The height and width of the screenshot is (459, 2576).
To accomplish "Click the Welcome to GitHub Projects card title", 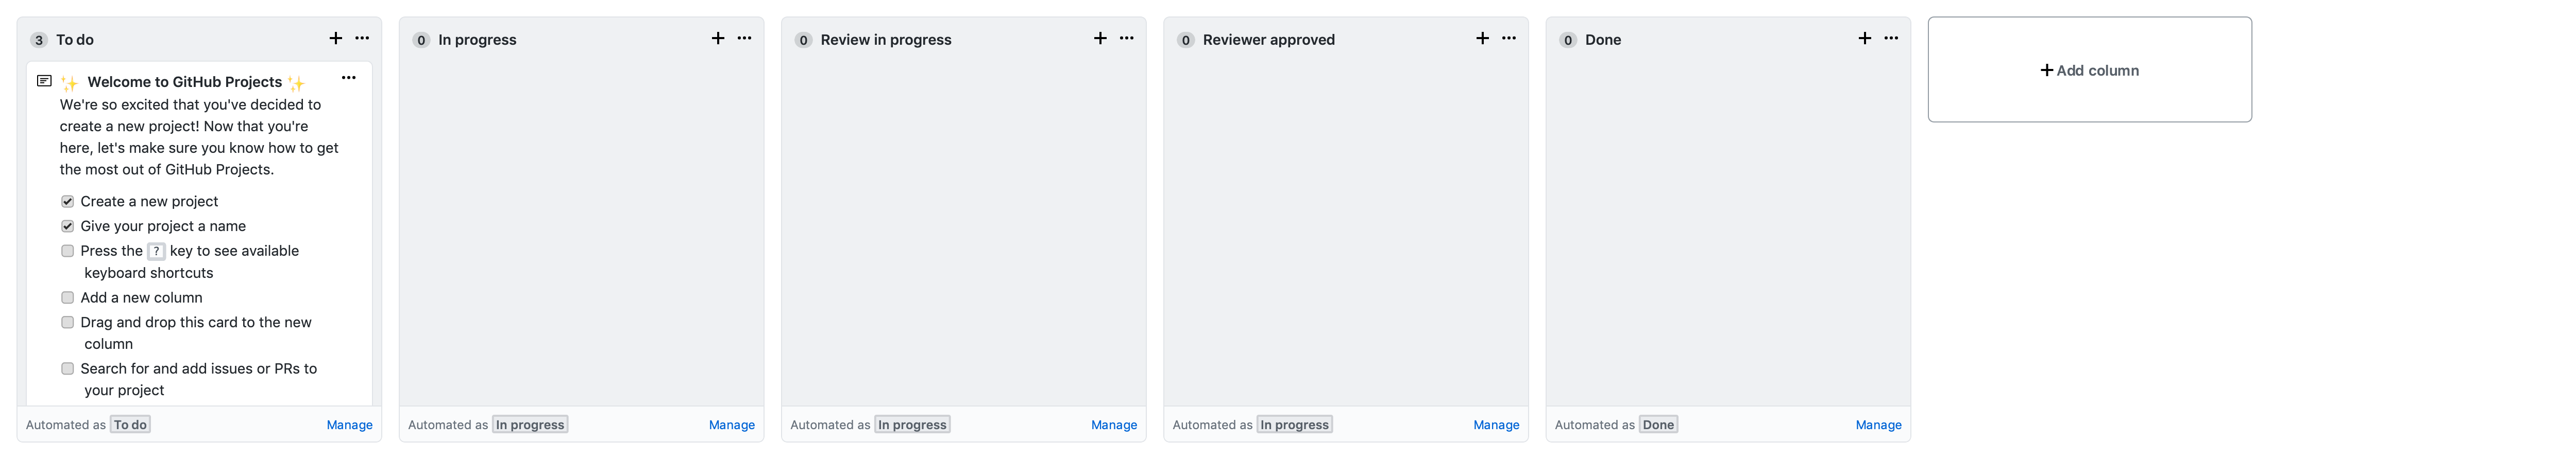I will click(x=184, y=82).
